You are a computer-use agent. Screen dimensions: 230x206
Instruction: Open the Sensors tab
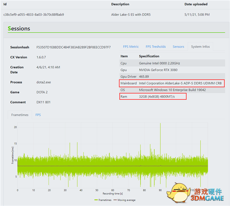tap(178, 47)
